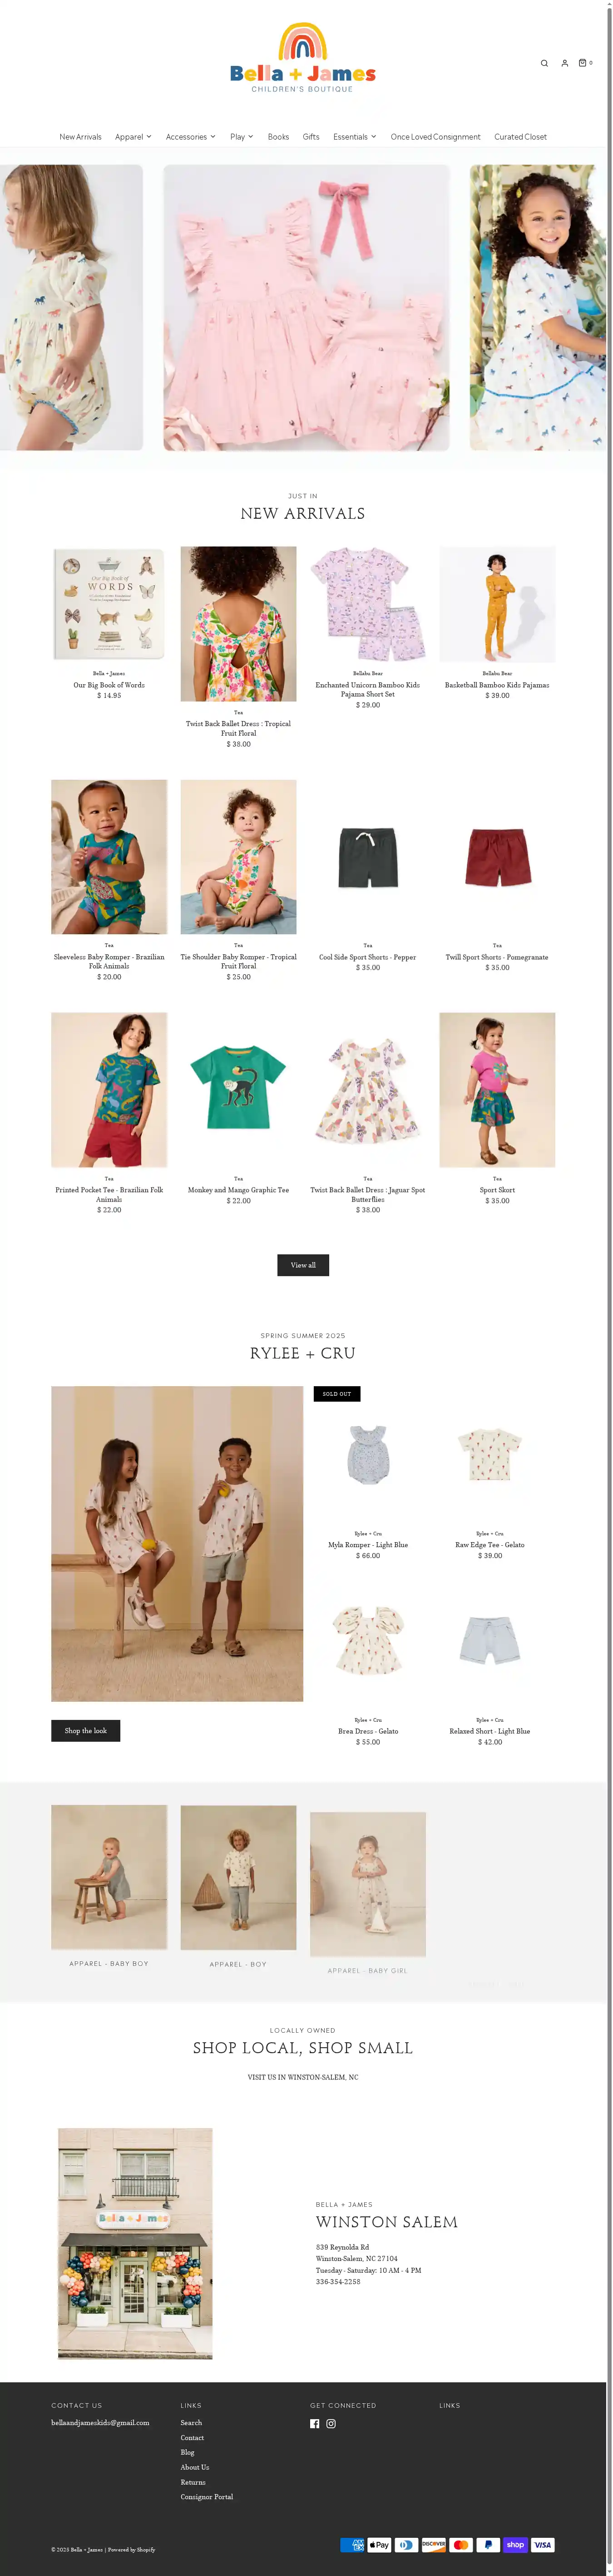Open Once Loved Consignment menu item
613x2576 pixels.
pyautogui.click(x=435, y=136)
